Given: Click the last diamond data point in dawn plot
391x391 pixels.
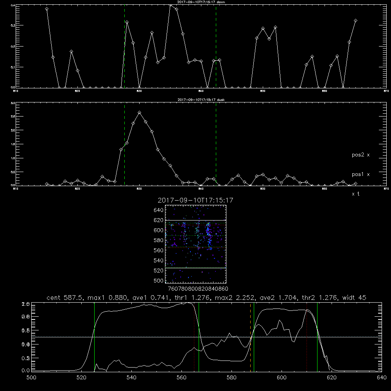Looking at the screenshot, I should (355, 20).
